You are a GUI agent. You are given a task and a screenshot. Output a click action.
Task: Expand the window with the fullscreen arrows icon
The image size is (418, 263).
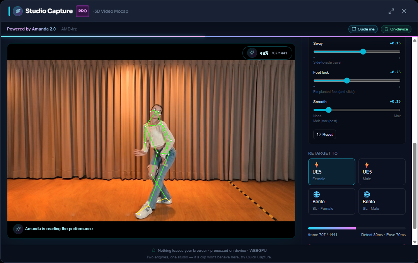[391, 11]
